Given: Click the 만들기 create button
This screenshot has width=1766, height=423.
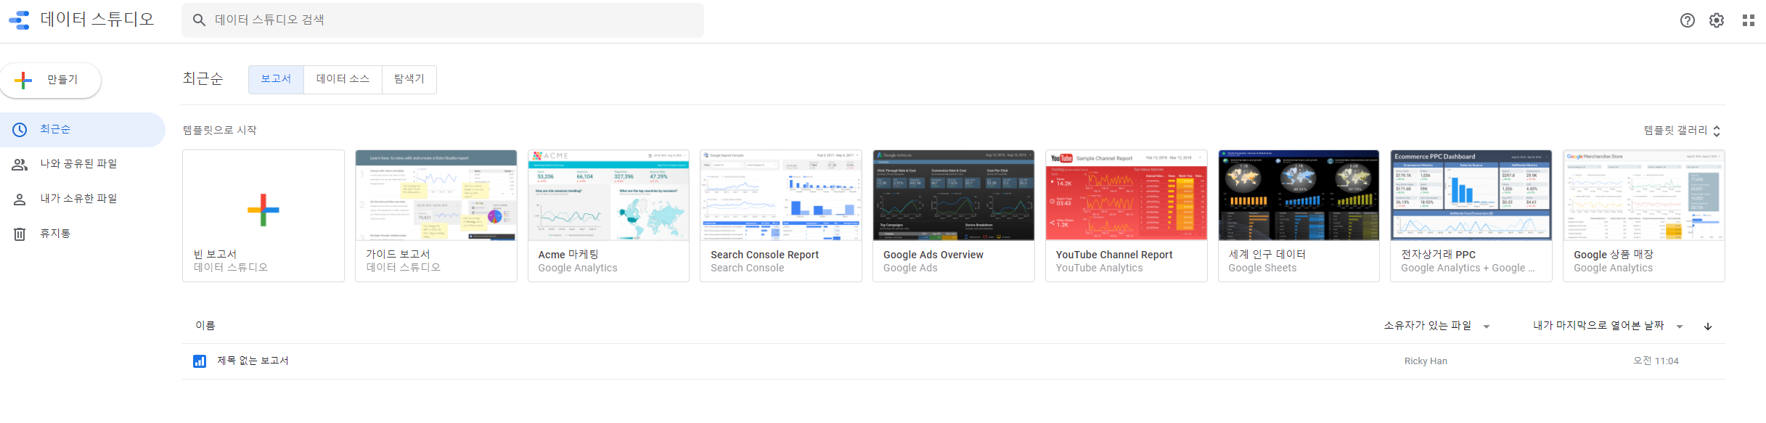Looking at the screenshot, I should pyautogui.click(x=50, y=80).
